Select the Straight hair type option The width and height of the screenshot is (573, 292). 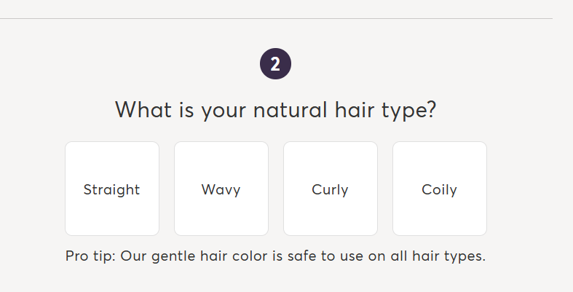[111, 189]
